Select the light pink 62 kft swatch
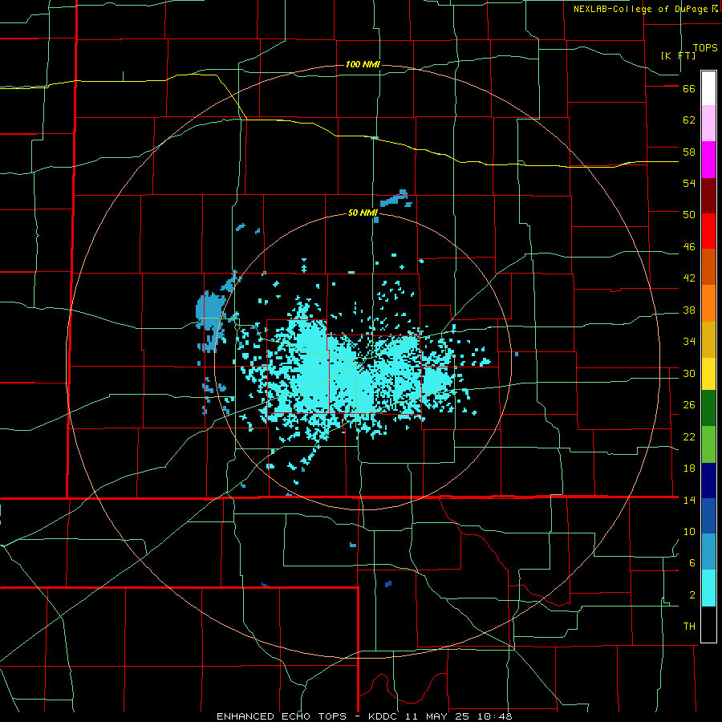This screenshot has width=722, height=722. point(708,123)
